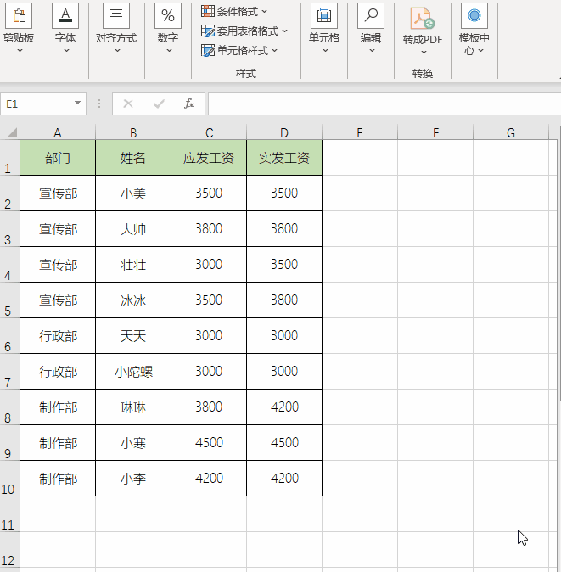
Task: Select the cell containing 琳琳
Action: [x=133, y=407]
